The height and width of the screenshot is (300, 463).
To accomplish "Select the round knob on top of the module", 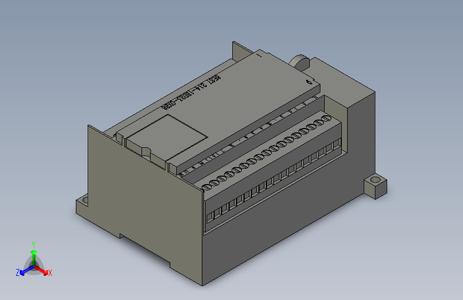I will (x=300, y=62).
